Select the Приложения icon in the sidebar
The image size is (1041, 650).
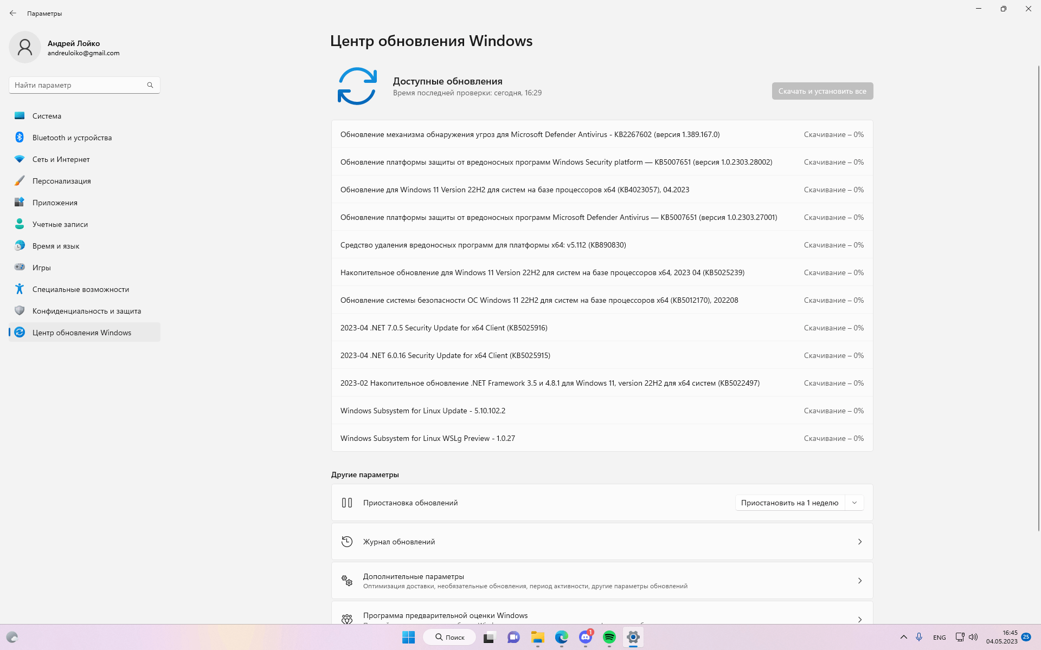pos(20,202)
